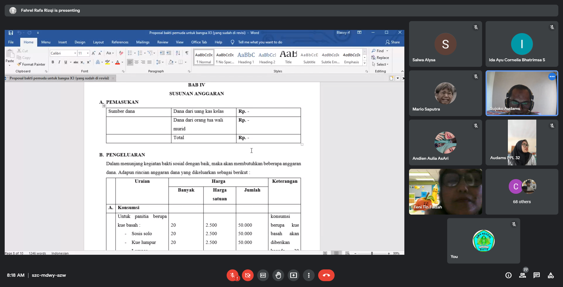Screen dimensions: 563x287
Task: Unmute the microphone
Action: [x=232, y=275]
